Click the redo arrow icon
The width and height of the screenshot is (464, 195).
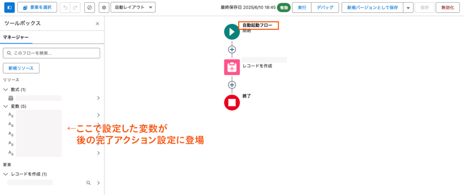[75, 7]
